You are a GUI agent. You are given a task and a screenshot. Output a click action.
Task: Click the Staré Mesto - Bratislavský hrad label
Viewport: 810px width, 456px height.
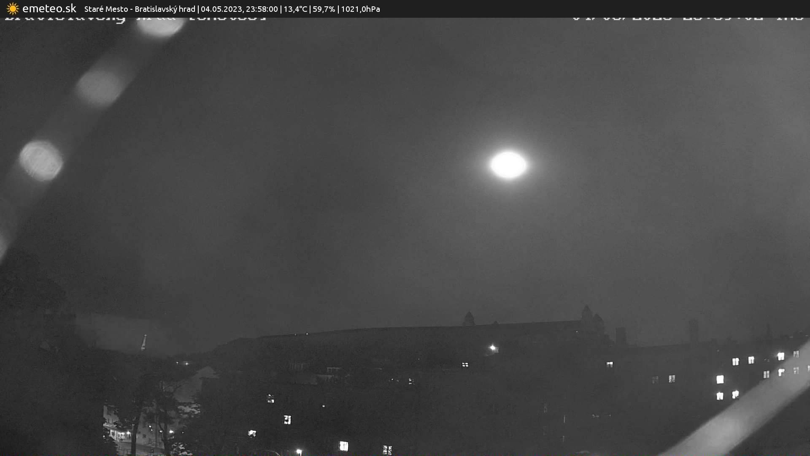140,9
